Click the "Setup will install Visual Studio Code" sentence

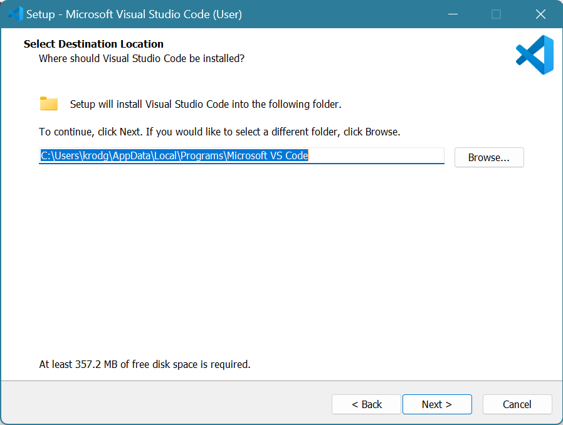(x=205, y=105)
